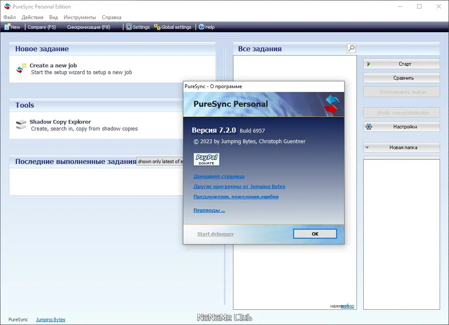Image resolution: width=449 pixels, height=325 pixels.
Task: Click the Восстановить файлы button
Action: 401,92
